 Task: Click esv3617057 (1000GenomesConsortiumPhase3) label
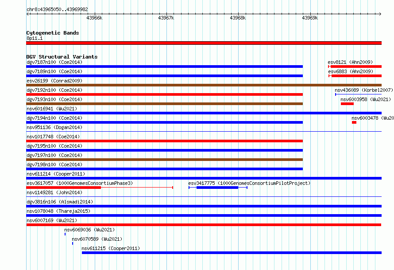tap(80, 183)
